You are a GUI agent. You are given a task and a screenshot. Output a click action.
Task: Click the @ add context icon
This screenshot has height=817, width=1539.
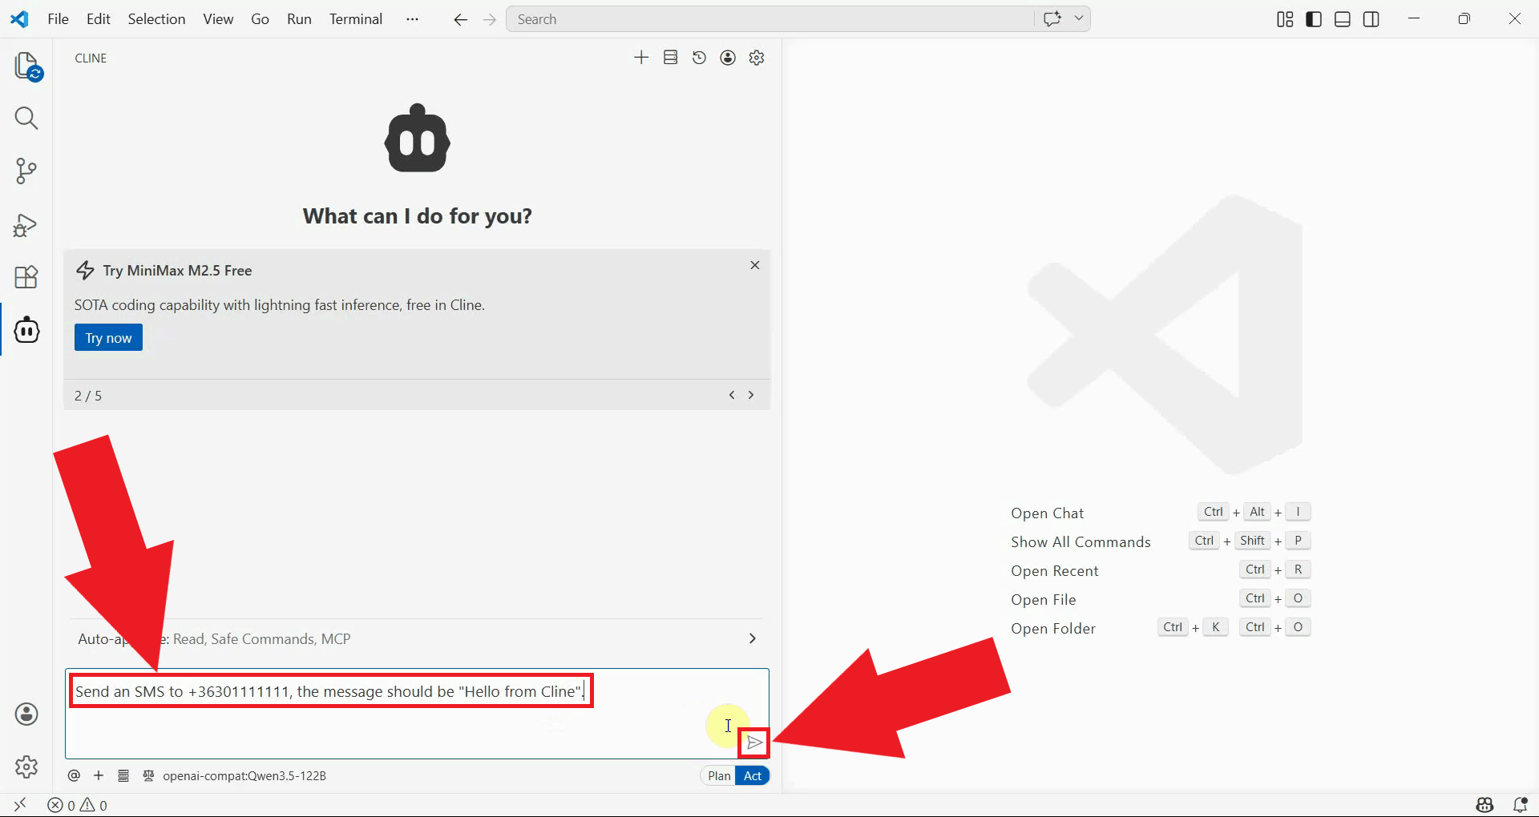(x=74, y=775)
